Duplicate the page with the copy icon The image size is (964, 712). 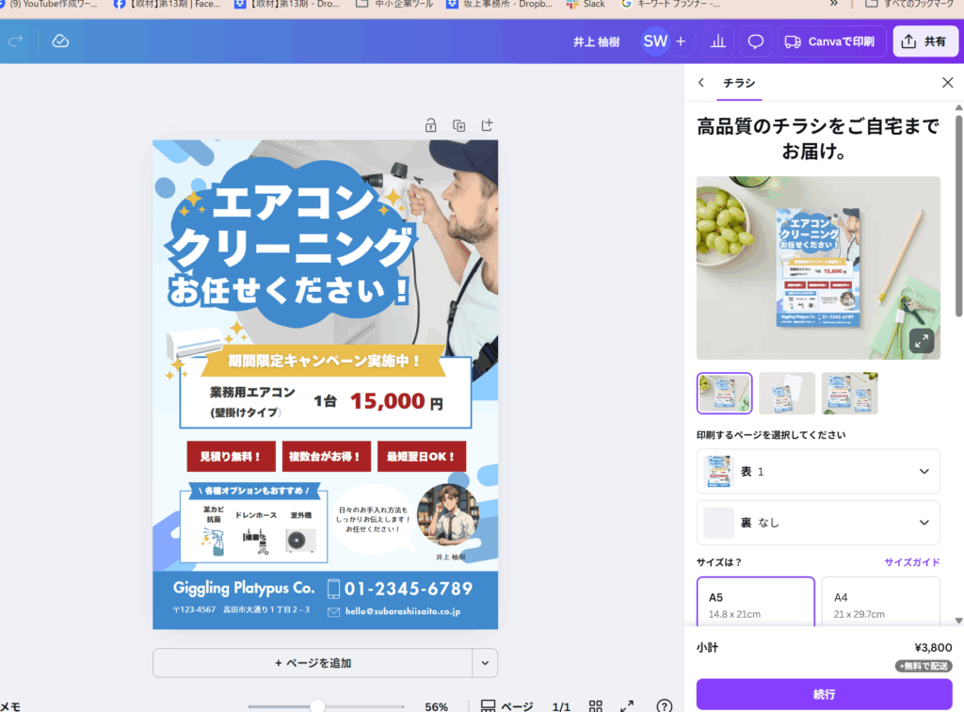458,125
